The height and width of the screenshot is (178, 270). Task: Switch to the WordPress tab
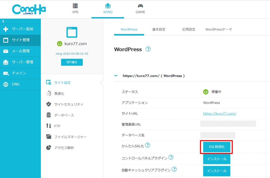click(129, 29)
